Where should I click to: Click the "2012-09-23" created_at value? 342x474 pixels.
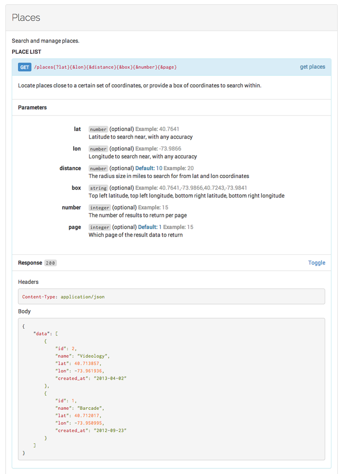coord(110,430)
